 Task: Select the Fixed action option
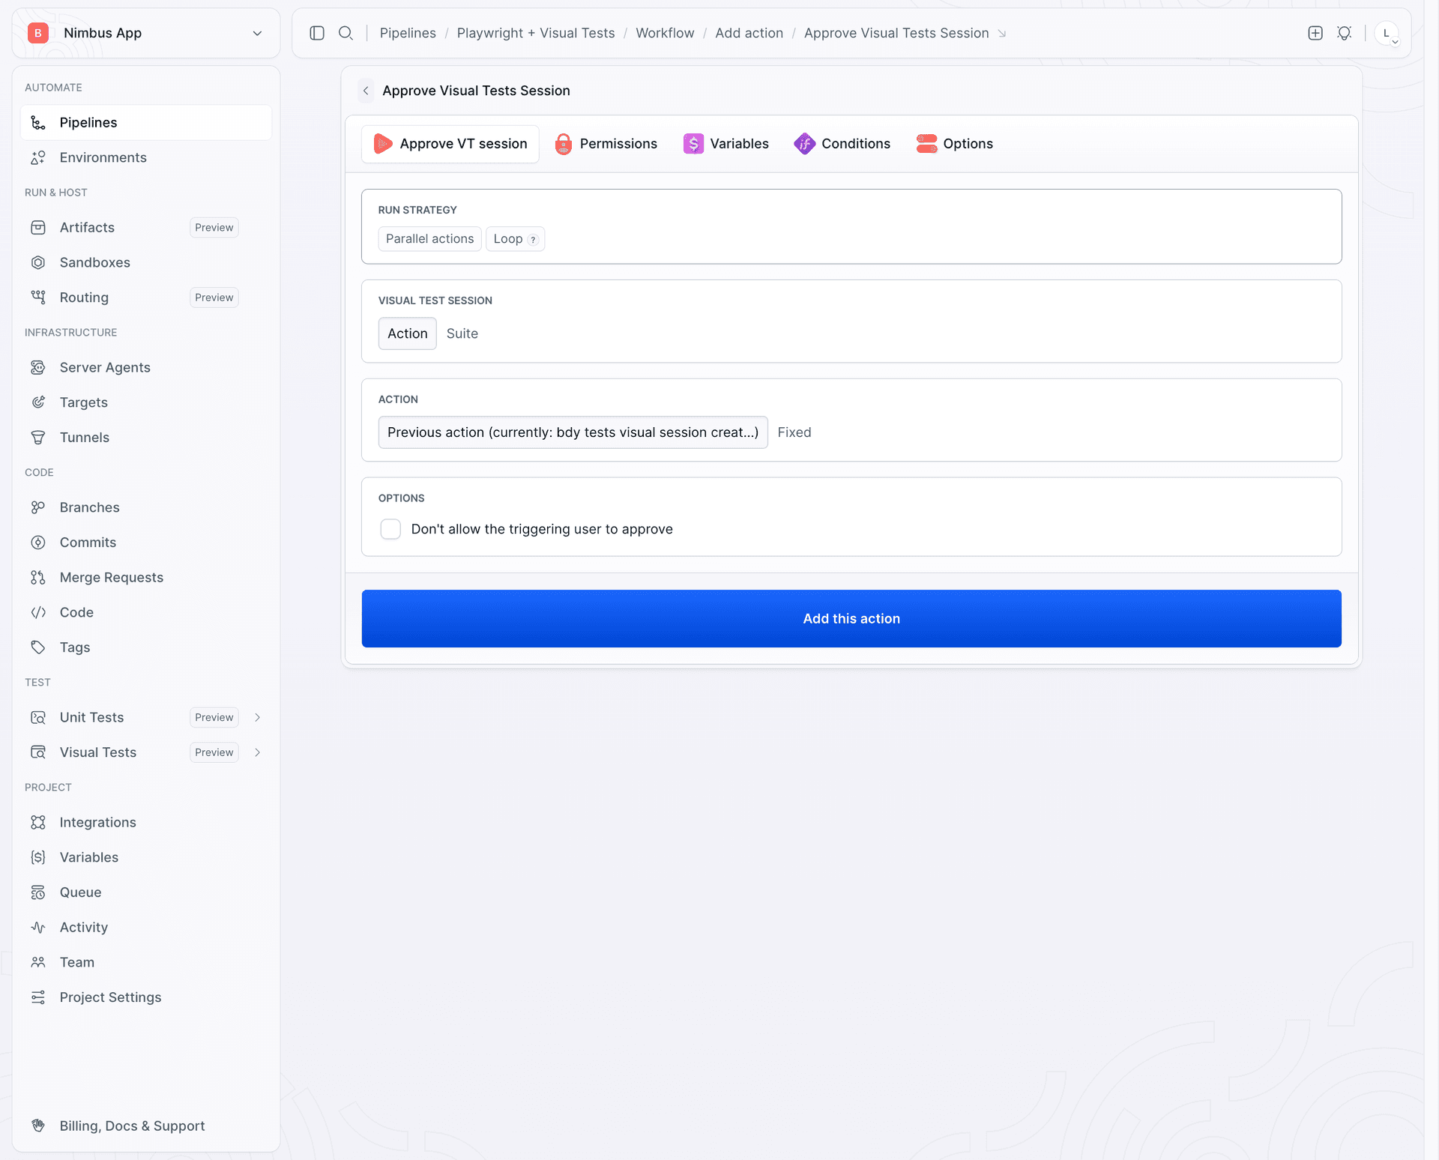(x=794, y=432)
